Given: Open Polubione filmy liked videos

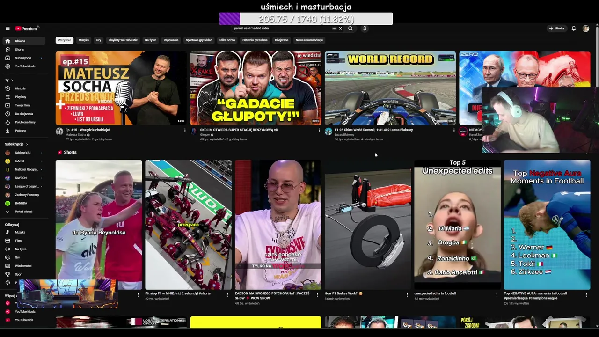Looking at the screenshot, I should click(23, 122).
